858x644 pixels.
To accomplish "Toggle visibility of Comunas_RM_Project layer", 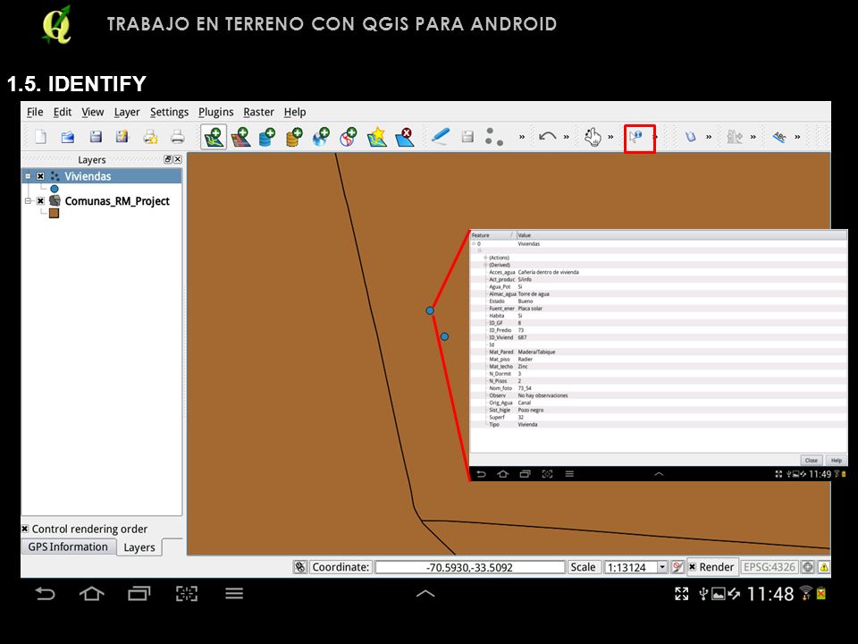I will [x=40, y=201].
